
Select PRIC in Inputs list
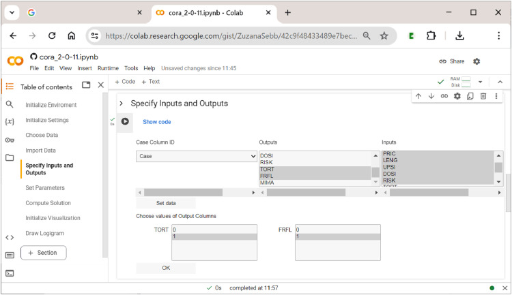point(438,153)
